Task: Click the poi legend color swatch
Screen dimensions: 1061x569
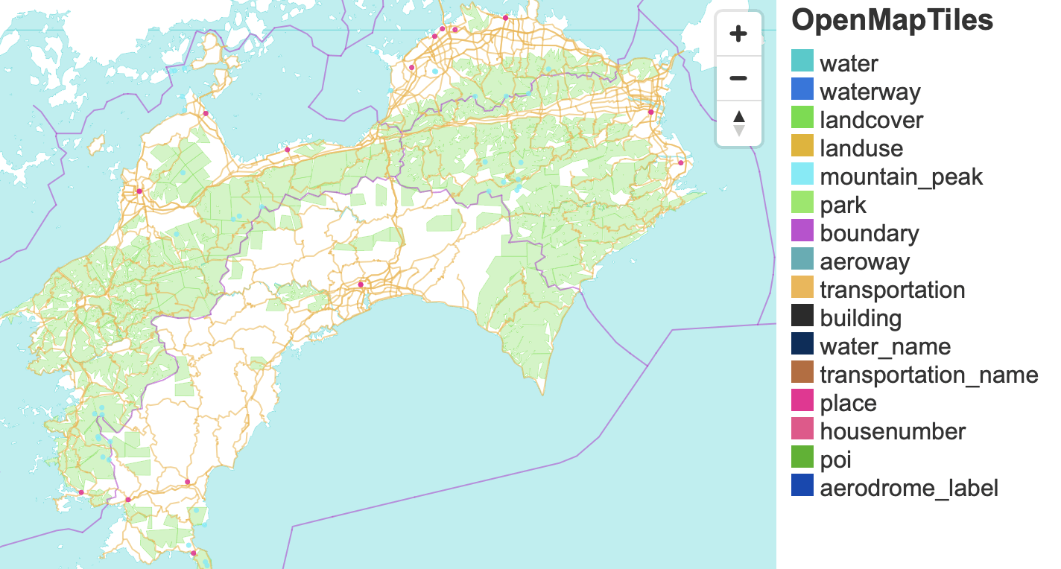Action: pyautogui.click(x=802, y=457)
